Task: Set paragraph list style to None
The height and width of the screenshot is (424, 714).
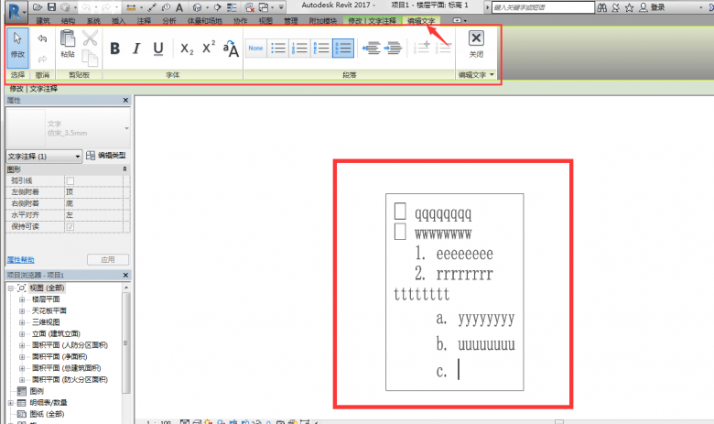Action: coord(256,48)
